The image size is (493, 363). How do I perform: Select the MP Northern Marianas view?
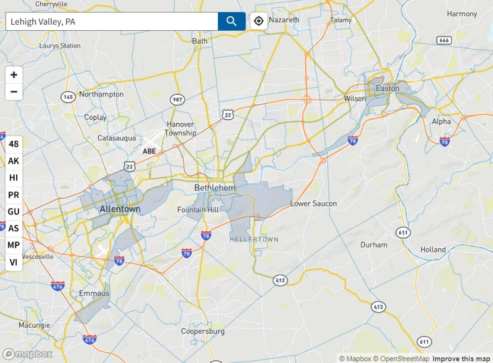(14, 245)
